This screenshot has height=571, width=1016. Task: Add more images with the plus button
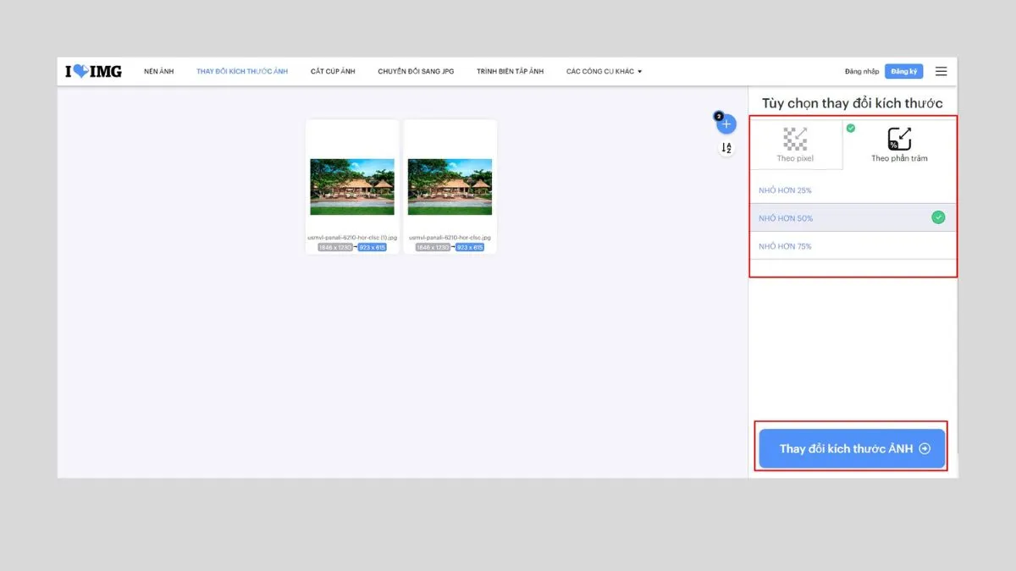tap(726, 124)
